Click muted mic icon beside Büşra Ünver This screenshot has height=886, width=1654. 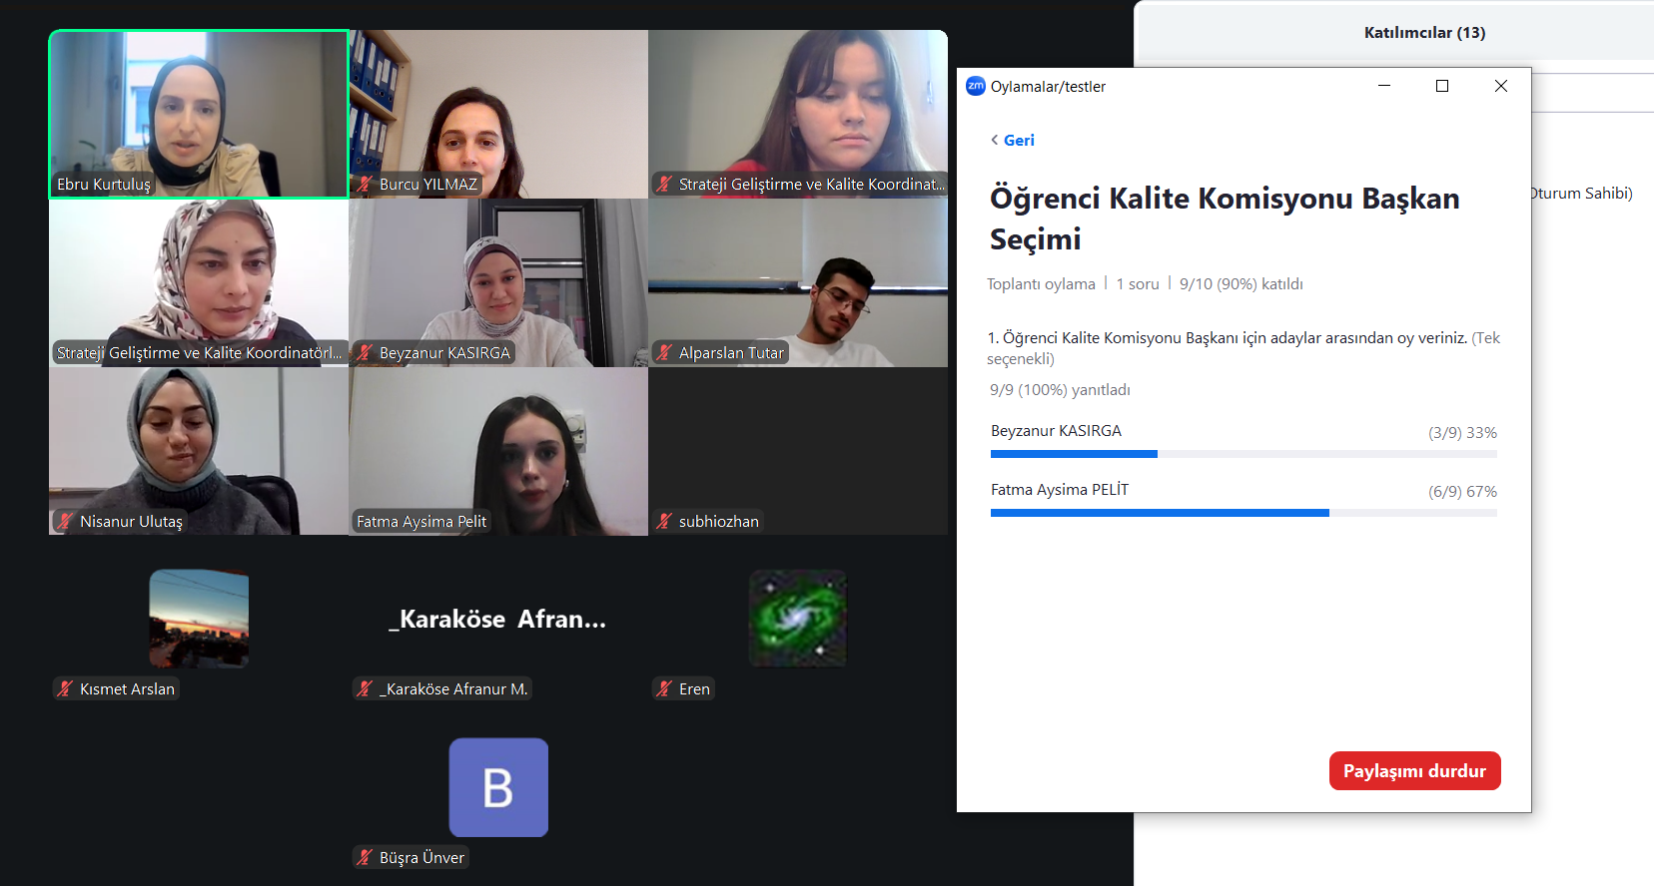tap(366, 857)
